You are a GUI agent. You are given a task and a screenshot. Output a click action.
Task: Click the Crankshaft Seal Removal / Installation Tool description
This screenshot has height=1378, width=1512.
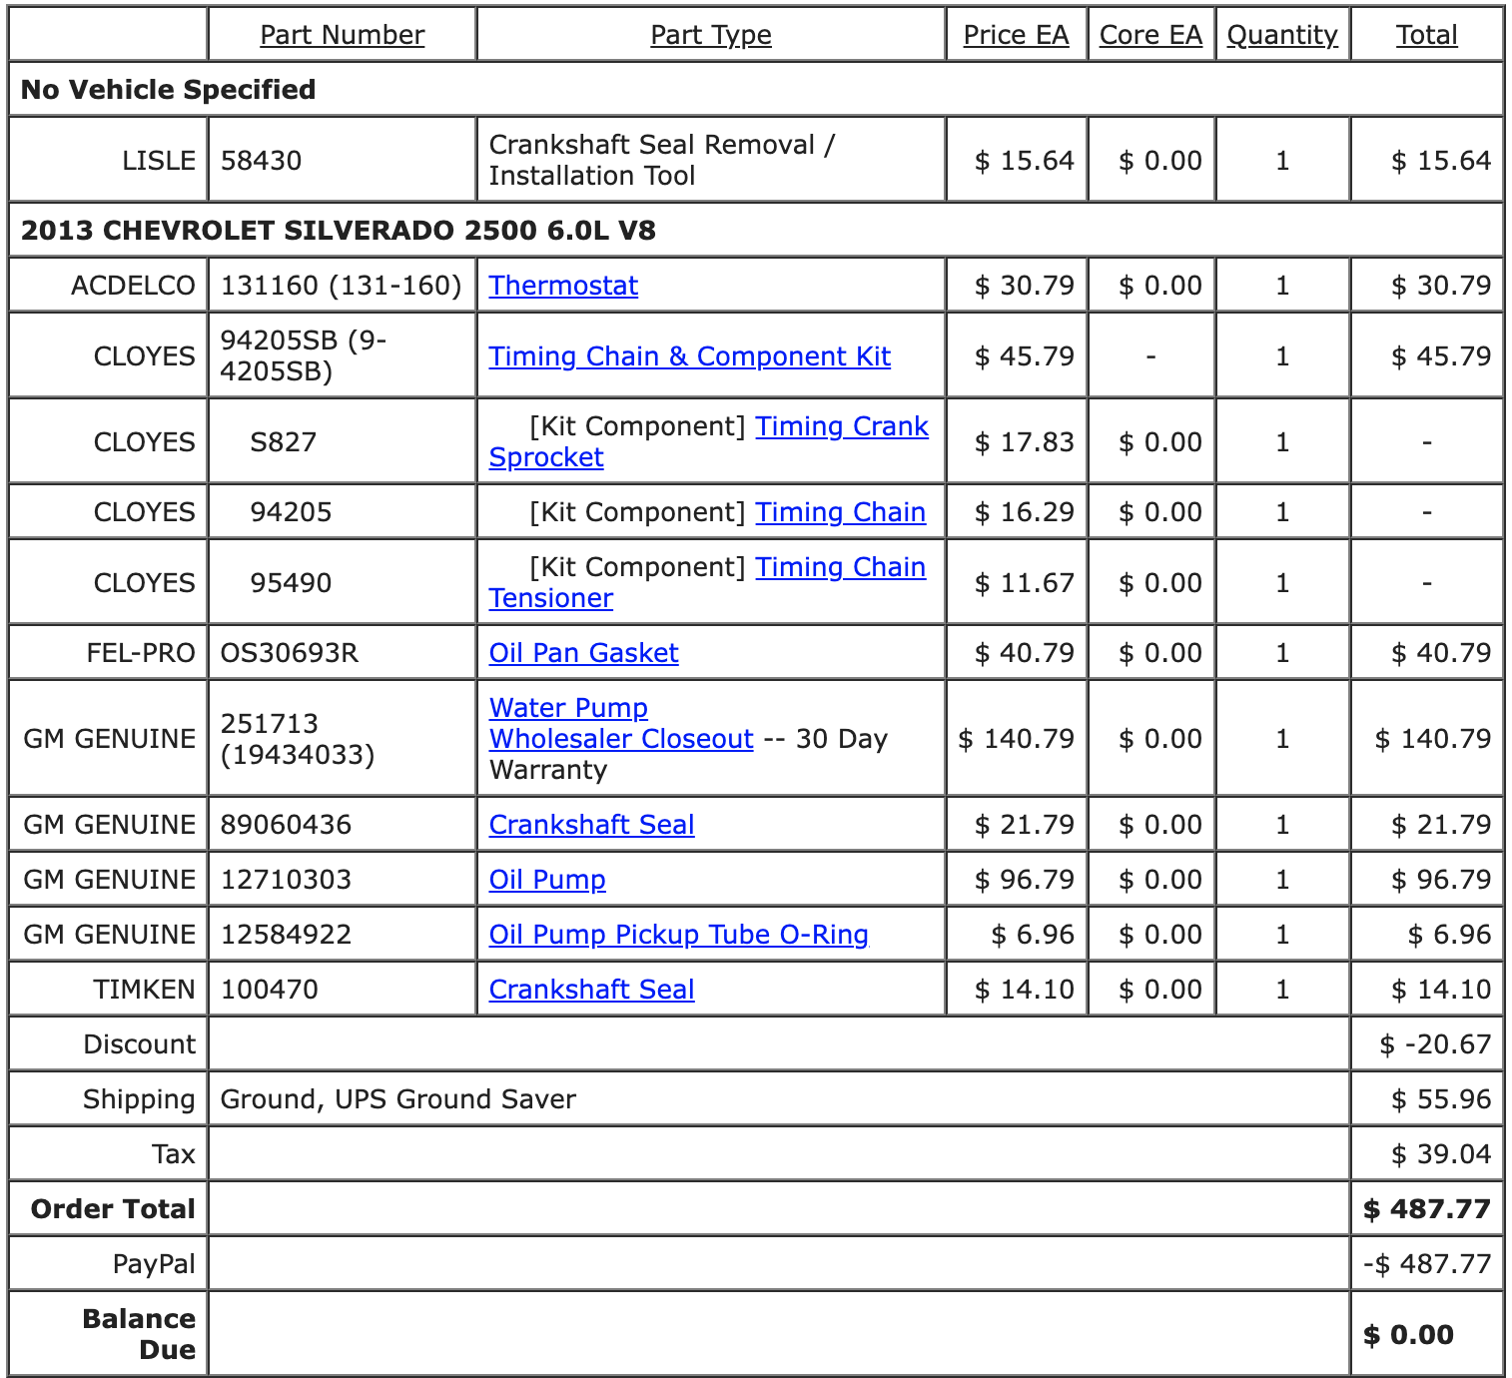[662, 160]
